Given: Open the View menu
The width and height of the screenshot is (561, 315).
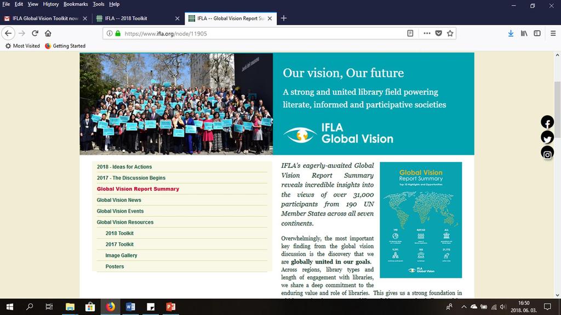Looking at the screenshot, I should tap(33, 4).
